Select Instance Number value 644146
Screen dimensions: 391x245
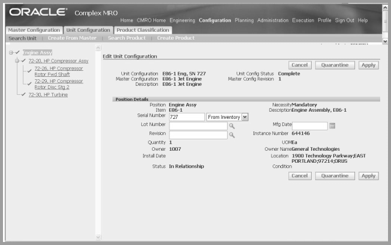click(301, 133)
